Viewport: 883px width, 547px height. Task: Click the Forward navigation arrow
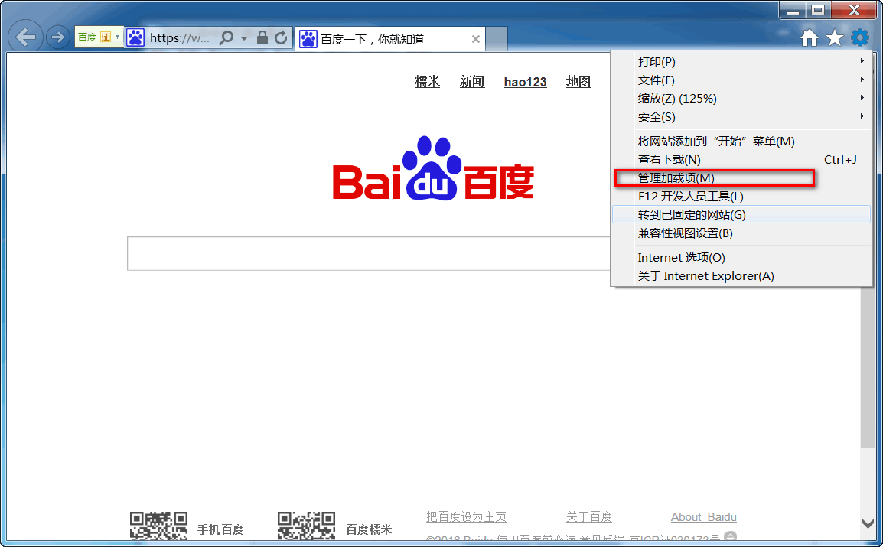(x=57, y=37)
